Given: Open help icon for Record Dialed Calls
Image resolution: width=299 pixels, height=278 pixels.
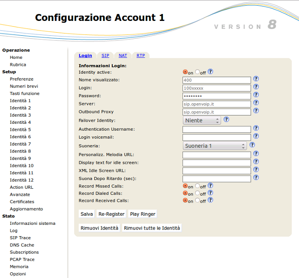Looking at the screenshot, I should pyautogui.click(x=210, y=193).
